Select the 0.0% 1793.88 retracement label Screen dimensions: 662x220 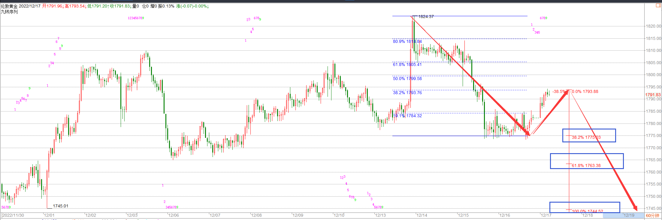[x=585, y=91]
